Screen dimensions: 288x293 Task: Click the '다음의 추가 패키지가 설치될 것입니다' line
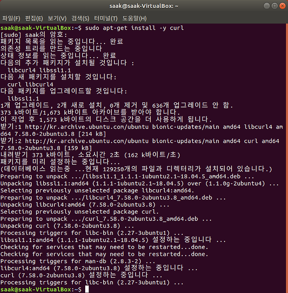[x=67, y=63]
